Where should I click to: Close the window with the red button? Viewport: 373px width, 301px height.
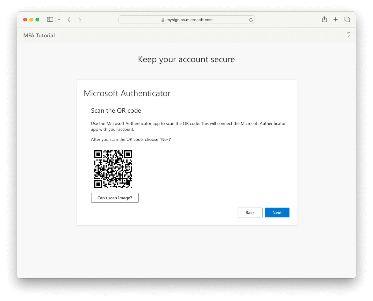[25, 20]
